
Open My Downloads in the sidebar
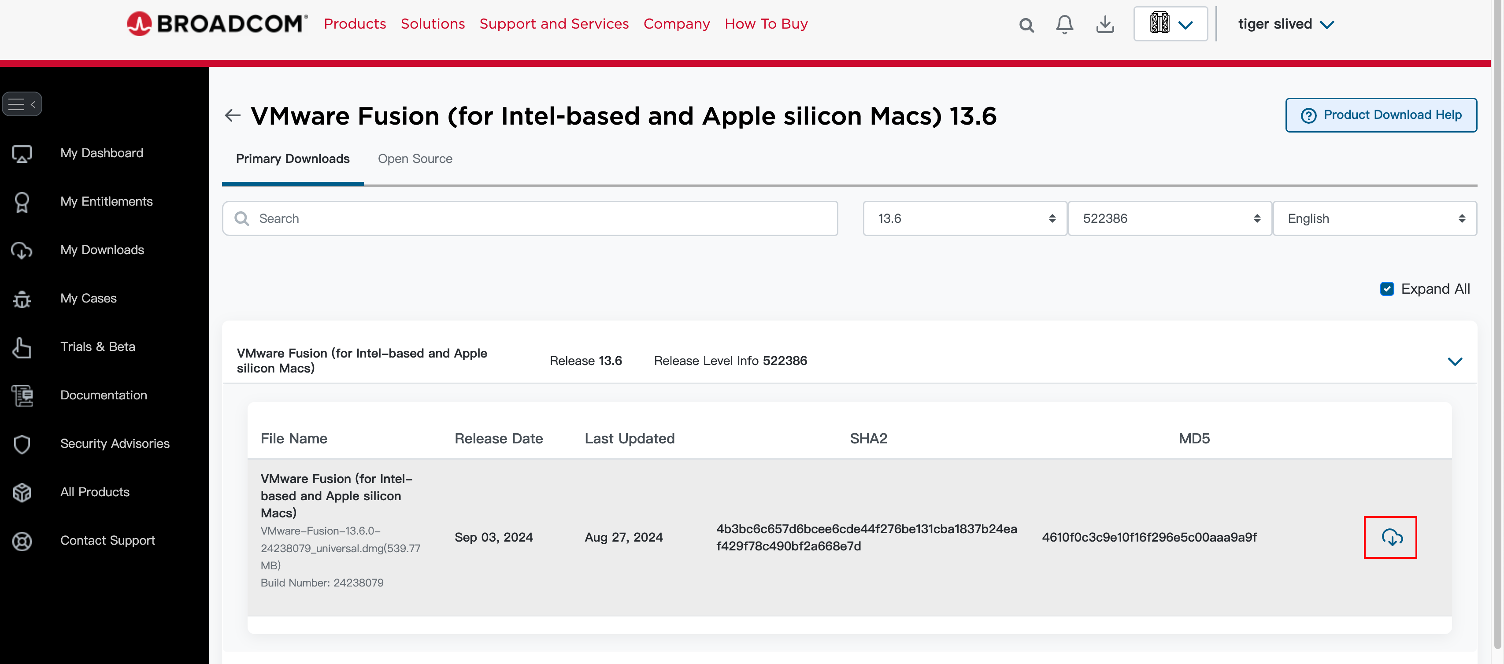(102, 250)
